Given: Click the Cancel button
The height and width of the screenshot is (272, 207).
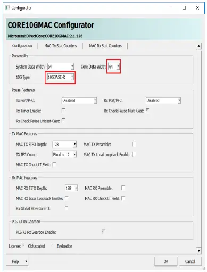Looking at the screenshot, I should (190, 261).
